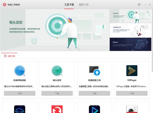Open settings via the gear icon
153x113 pixels.
139,5
